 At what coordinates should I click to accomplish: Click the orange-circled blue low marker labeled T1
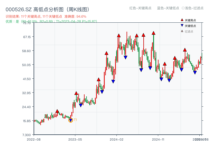[71, 120]
